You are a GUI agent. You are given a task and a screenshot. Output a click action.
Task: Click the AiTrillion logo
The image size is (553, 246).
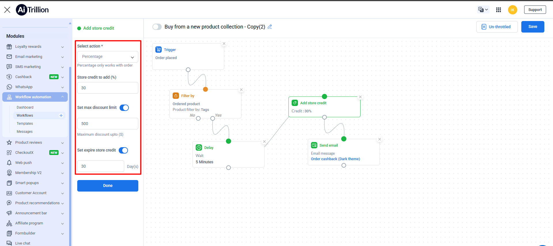point(32,10)
